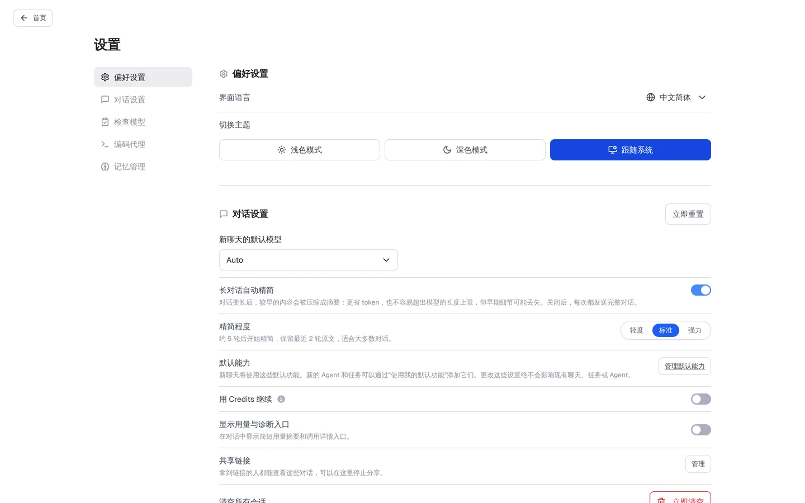
Task: Click the 新聊天的默认模型 label
Action: 250,239
